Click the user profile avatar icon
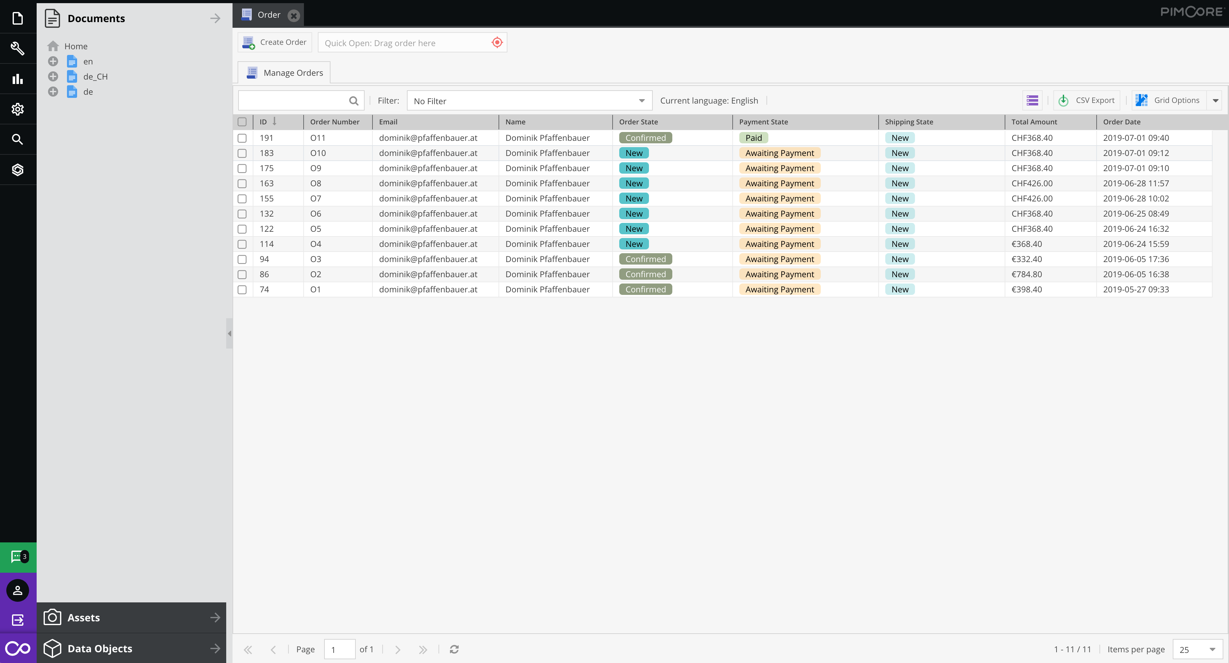The height and width of the screenshot is (663, 1229). [18, 590]
